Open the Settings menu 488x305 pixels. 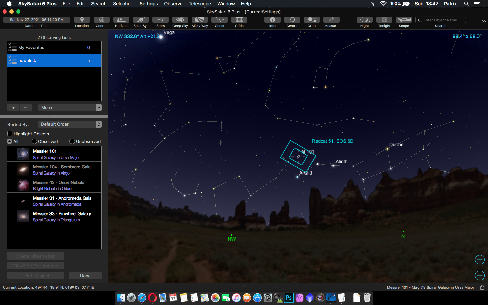149,4
